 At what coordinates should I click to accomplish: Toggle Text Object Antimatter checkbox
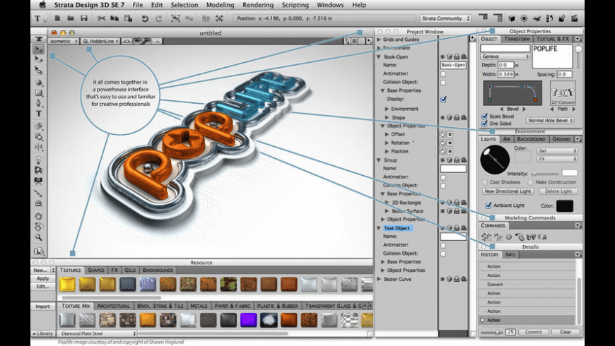[x=443, y=245]
